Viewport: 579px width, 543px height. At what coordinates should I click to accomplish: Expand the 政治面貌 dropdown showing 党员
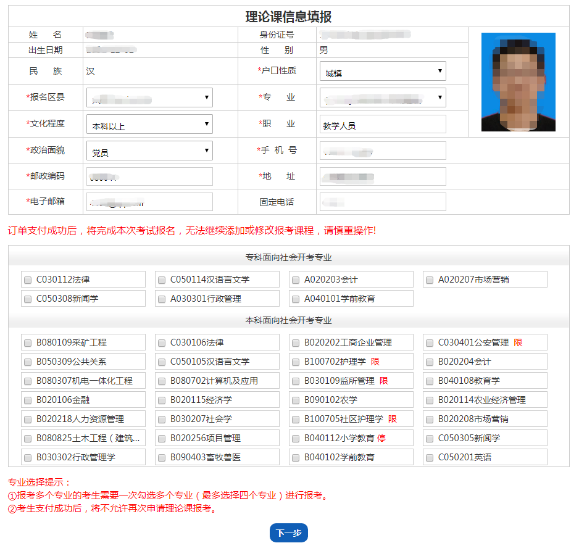[x=151, y=150]
